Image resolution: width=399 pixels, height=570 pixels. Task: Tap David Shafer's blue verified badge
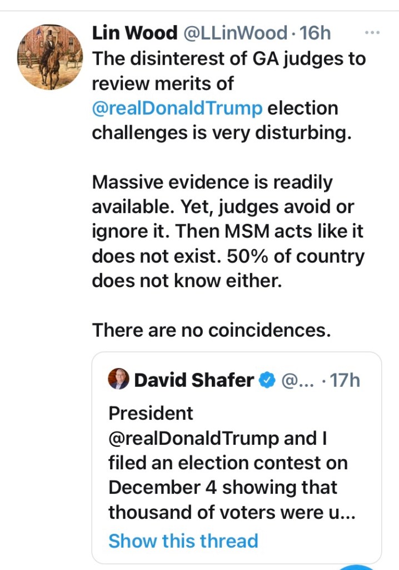click(268, 380)
